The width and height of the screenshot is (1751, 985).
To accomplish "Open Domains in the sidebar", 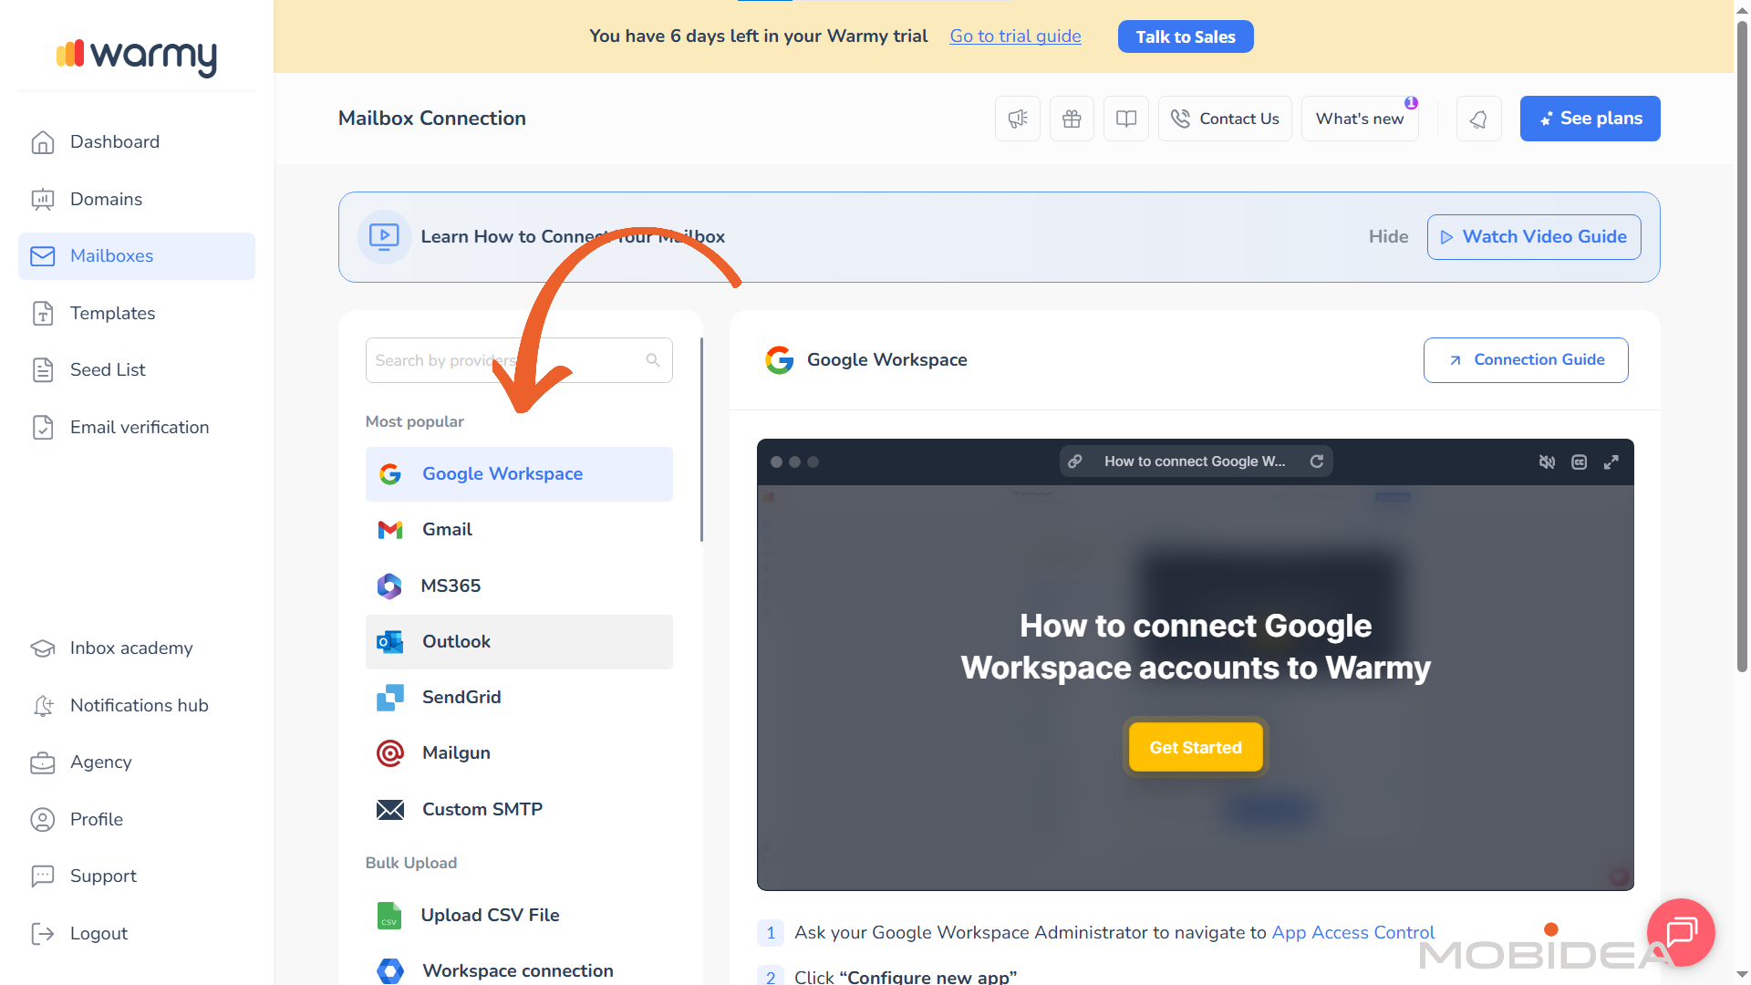I will [x=106, y=199].
